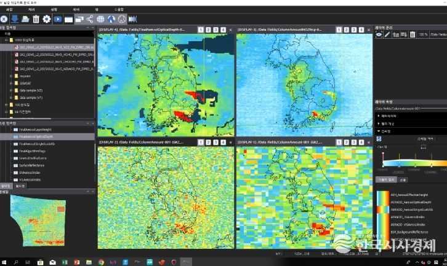Toggle the eye visibility icon in layer panel
Screen dimensions: 447x266
tap(379, 34)
